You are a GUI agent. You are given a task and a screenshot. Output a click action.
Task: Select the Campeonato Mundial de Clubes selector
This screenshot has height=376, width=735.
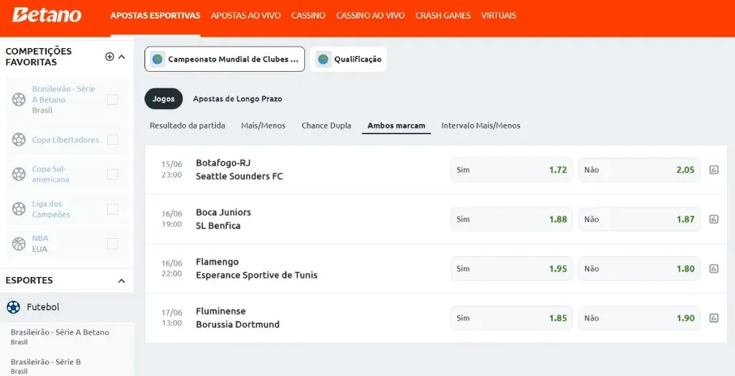coord(225,60)
